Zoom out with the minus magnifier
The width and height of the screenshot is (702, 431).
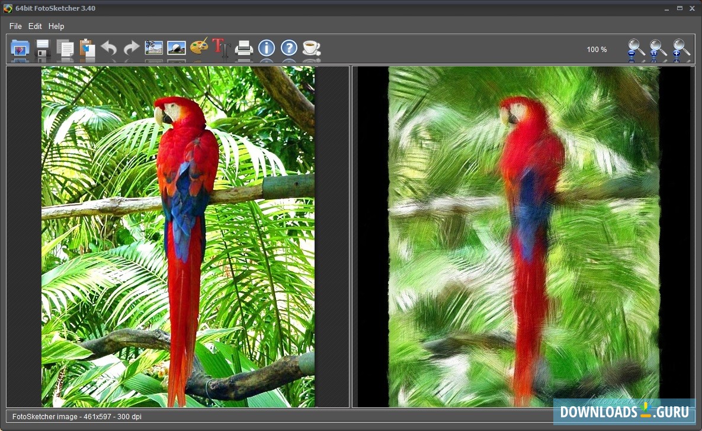(x=636, y=49)
